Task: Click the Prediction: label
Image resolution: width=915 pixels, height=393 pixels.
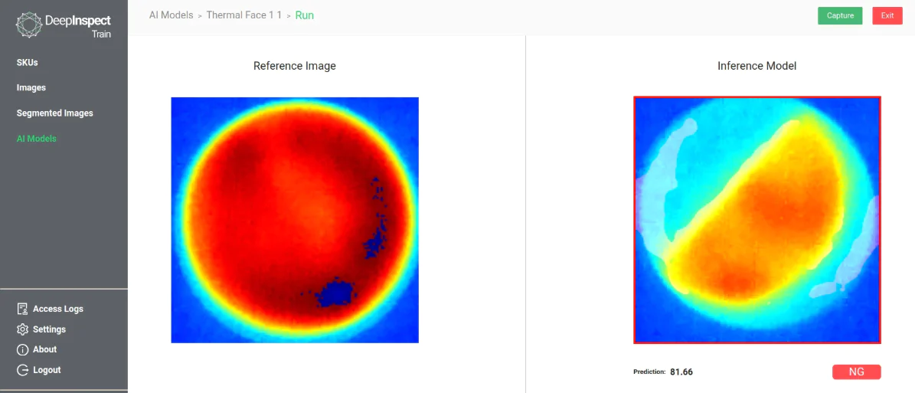Action: coord(649,372)
